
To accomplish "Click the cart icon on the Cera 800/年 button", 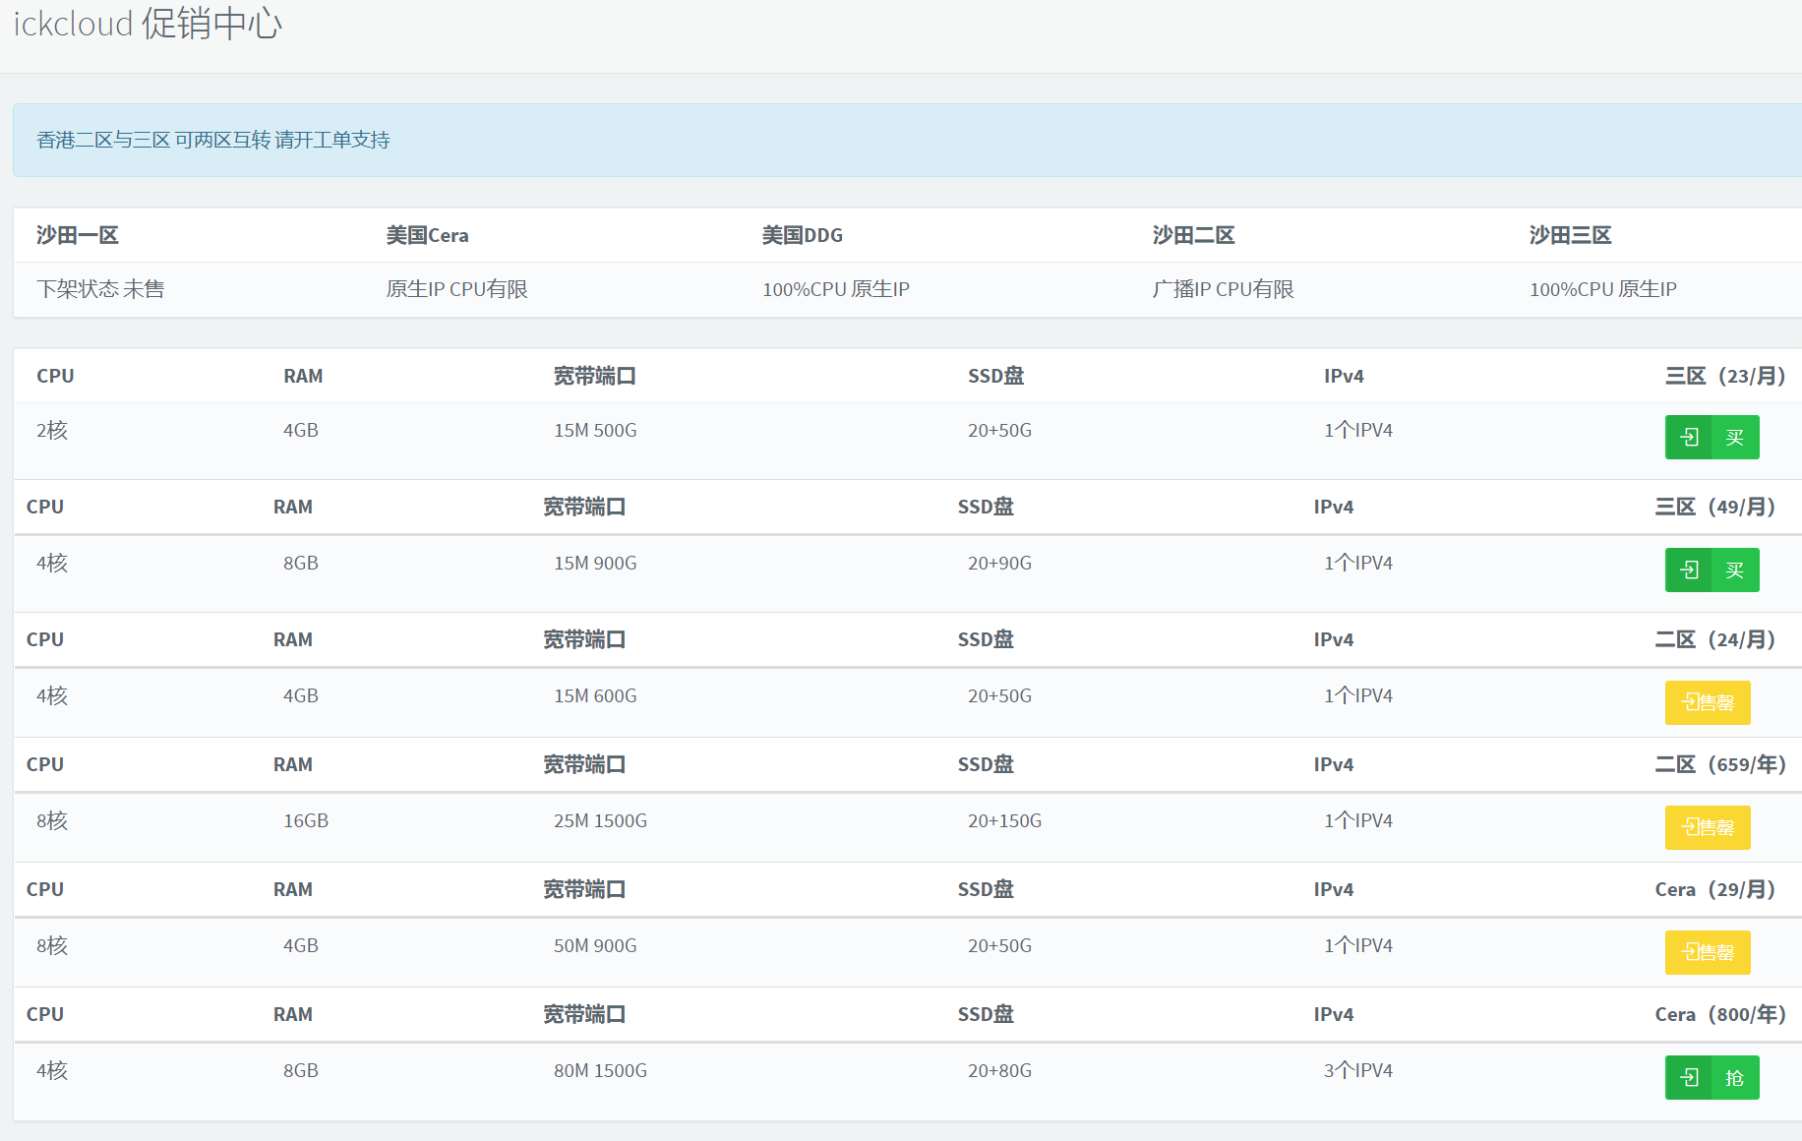I will click(x=1689, y=1078).
